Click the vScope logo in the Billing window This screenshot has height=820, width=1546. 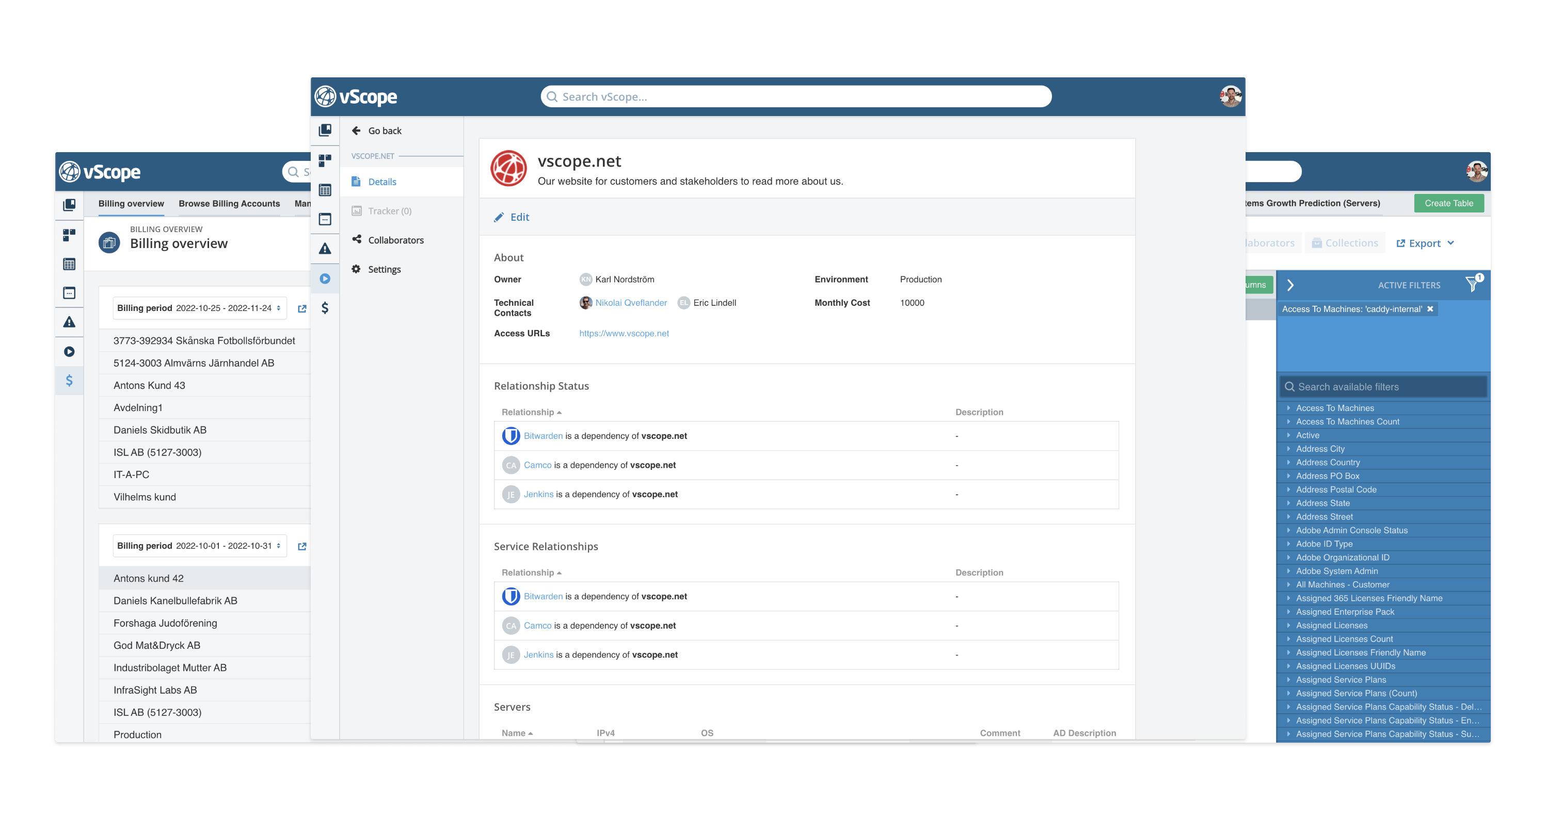tap(100, 171)
